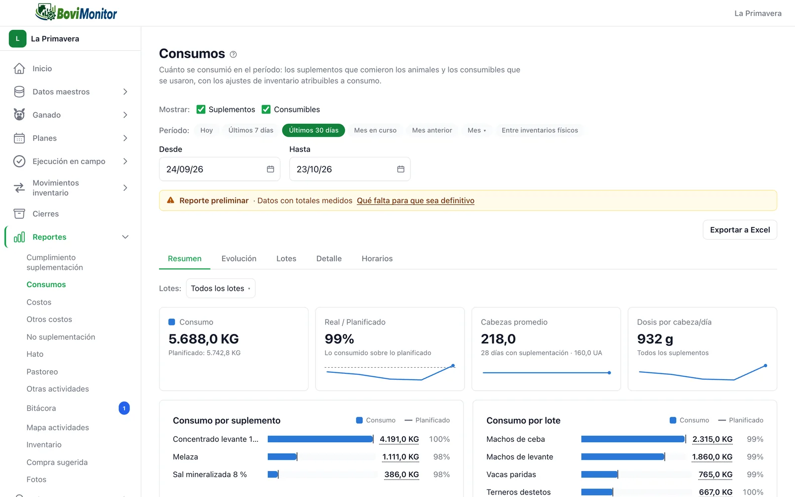
Task: Click the blue Consumo swatch in the Consumo card
Action: [x=172, y=322]
